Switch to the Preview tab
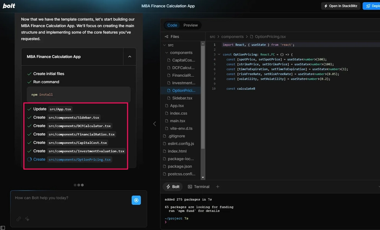The height and width of the screenshot is (230, 380). click(x=190, y=25)
